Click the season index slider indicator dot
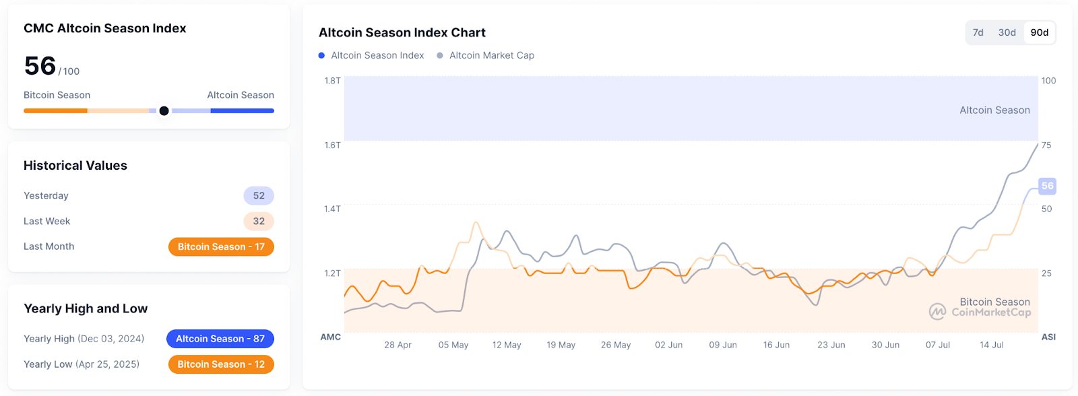Screen dimensions: 1078x396 tap(164, 110)
